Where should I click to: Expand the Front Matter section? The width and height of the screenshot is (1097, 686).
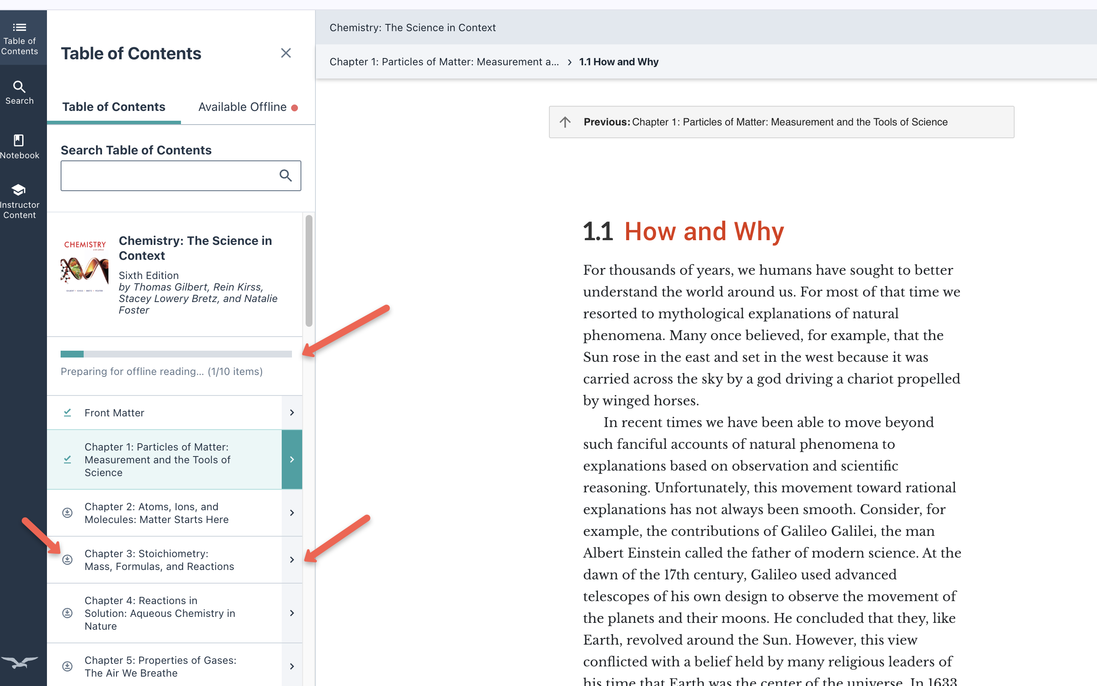[292, 413]
